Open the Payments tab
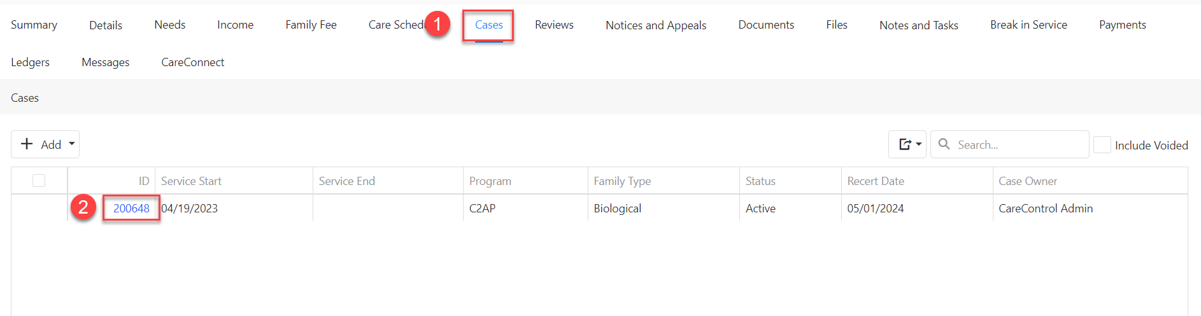Viewport: 1201px width, 316px height. [1122, 25]
